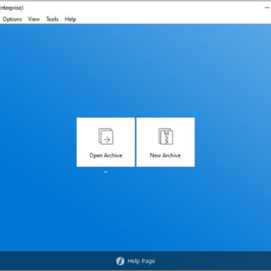The height and width of the screenshot is (271, 271).
Task: Click the New Archive tile
Action: pyautogui.click(x=166, y=142)
